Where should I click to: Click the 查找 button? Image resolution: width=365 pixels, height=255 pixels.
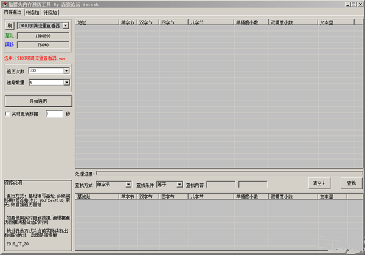point(351,183)
